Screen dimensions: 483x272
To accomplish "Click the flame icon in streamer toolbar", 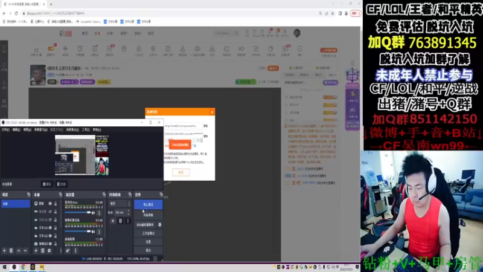I will pos(139,49).
